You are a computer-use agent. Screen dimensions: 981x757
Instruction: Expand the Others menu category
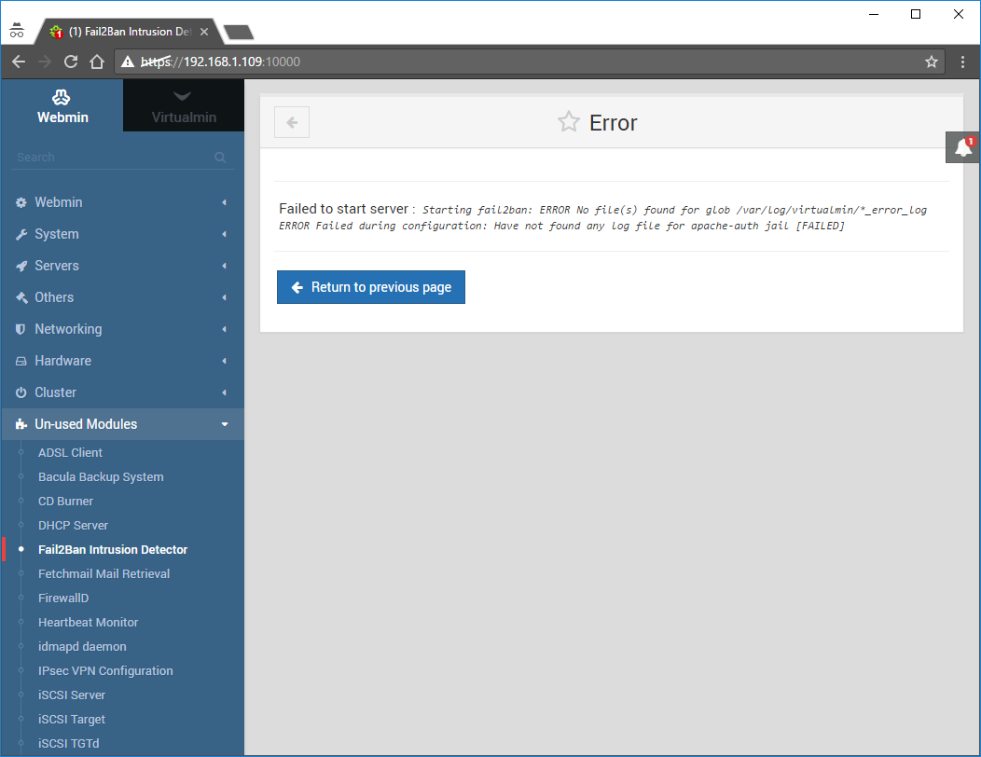[x=123, y=297]
